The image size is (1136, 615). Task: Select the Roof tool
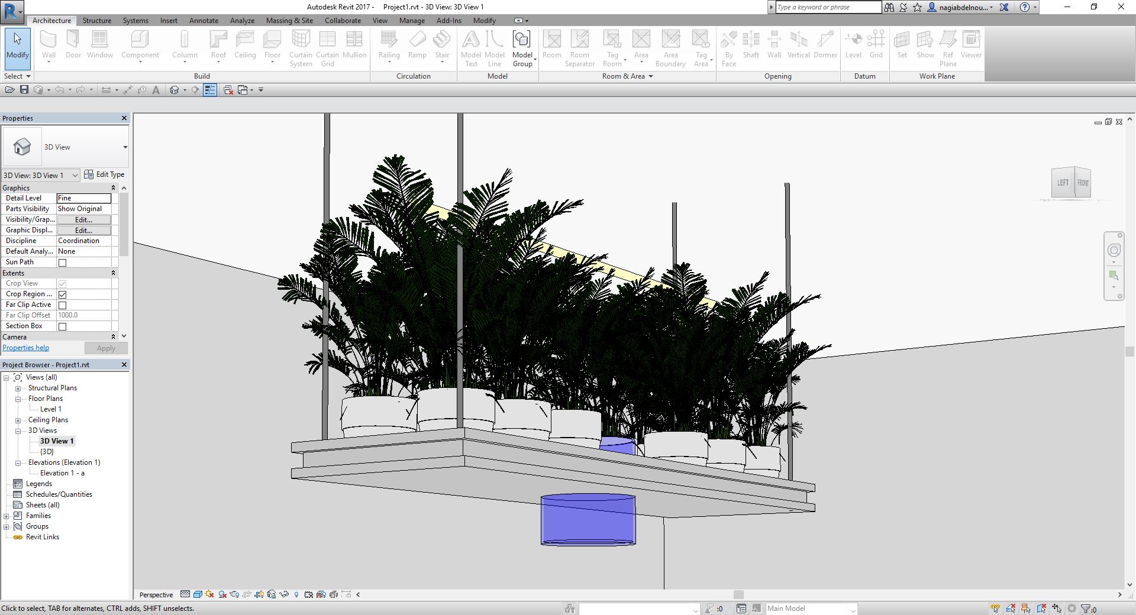218,46
